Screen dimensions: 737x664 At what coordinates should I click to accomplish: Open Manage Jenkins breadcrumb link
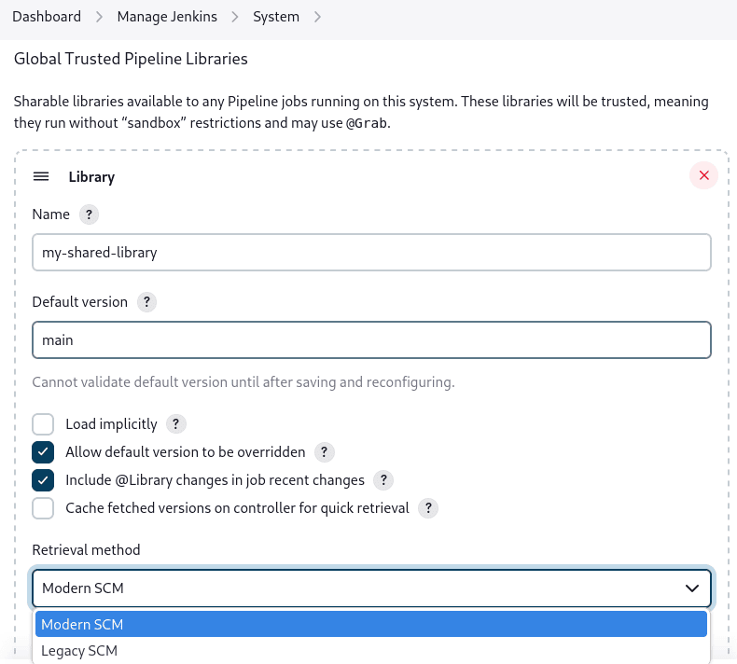[166, 17]
